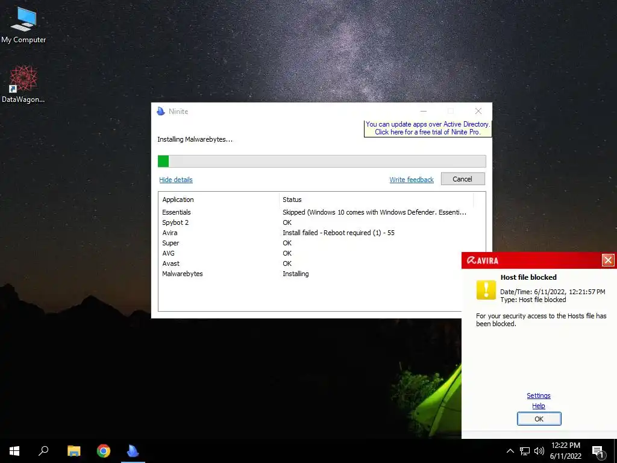Click OK in the Avira notification
617x463 pixels.
539,419
